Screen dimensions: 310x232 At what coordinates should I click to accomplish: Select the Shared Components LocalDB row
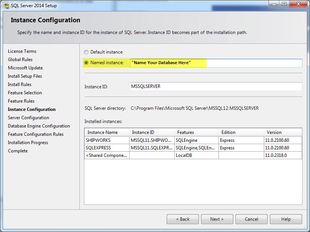193,155
